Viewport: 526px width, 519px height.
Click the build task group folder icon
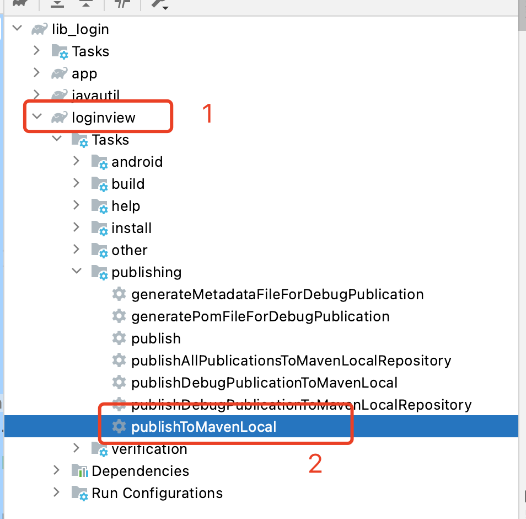(x=99, y=184)
